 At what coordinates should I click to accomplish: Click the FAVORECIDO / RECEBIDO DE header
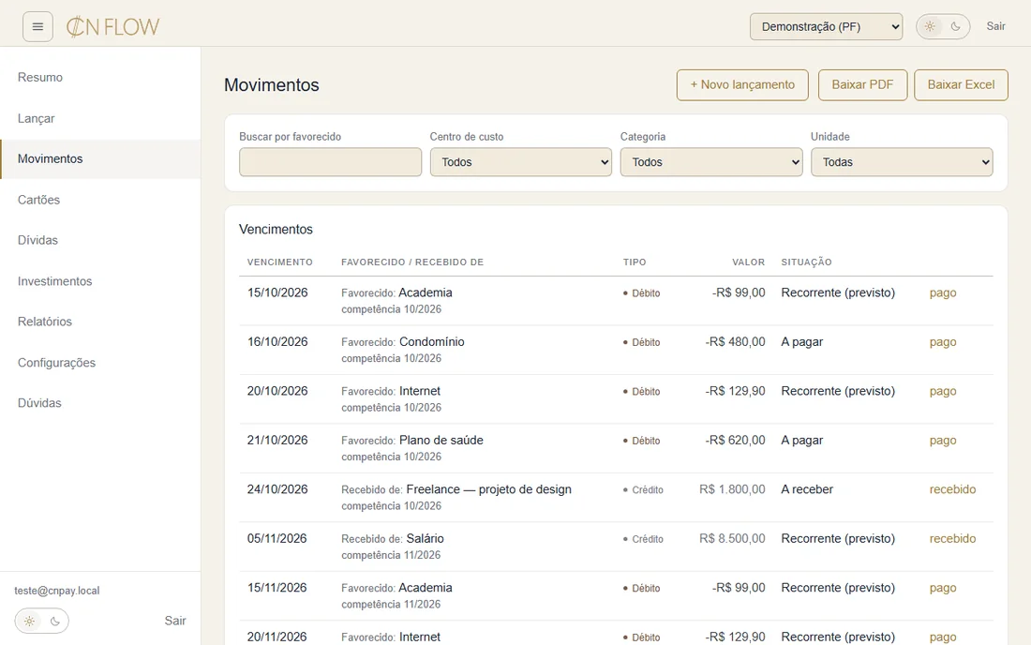point(412,262)
